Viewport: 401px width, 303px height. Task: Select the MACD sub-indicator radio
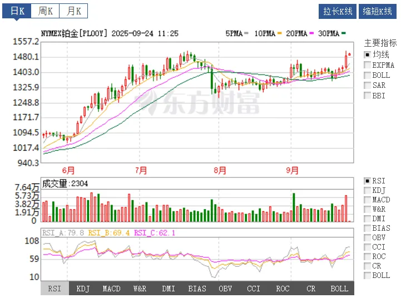[x=367, y=200]
